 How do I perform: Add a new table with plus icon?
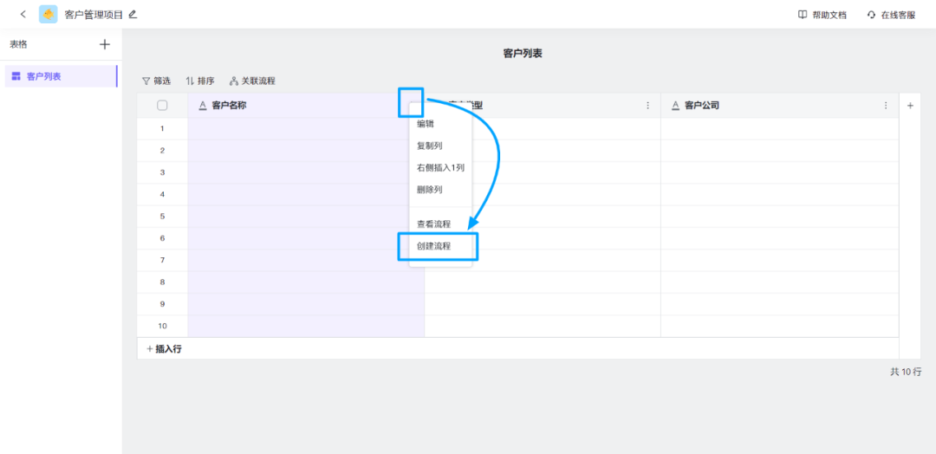(x=105, y=44)
